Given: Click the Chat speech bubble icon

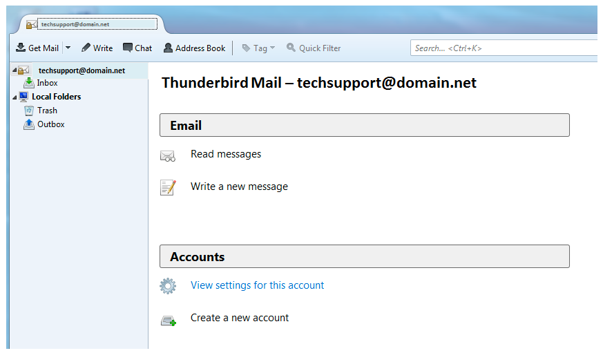Looking at the screenshot, I should (127, 48).
